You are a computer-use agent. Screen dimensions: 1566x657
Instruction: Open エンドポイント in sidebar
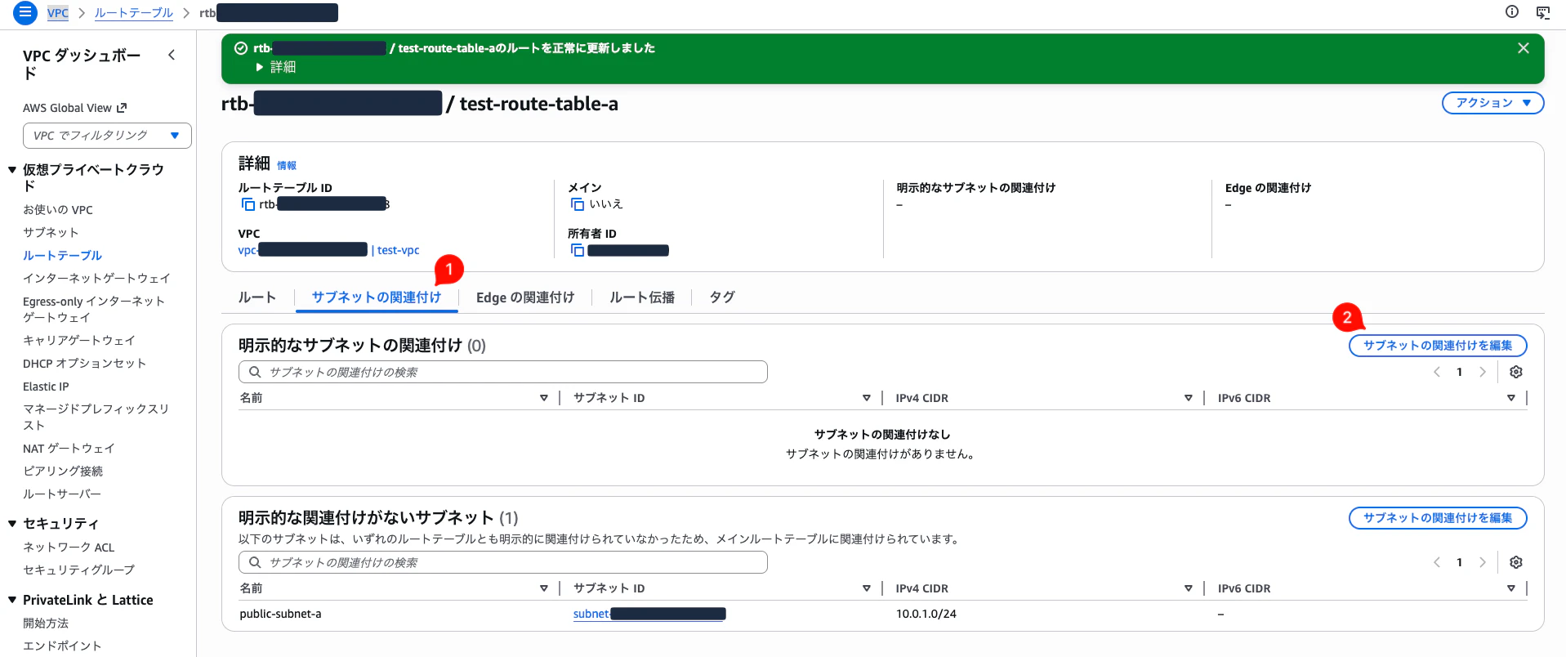pos(62,646)
